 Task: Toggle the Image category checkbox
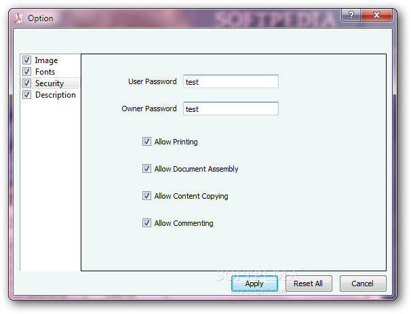[x=27, y=60]
